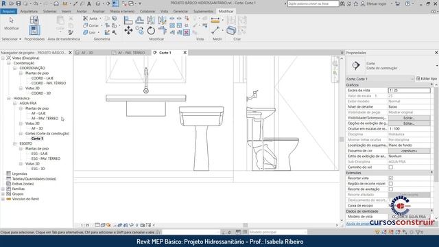The image size is (439, 247).
Task: Select the Trim/Extend to Corner tool
Action: tap(162, 30)
